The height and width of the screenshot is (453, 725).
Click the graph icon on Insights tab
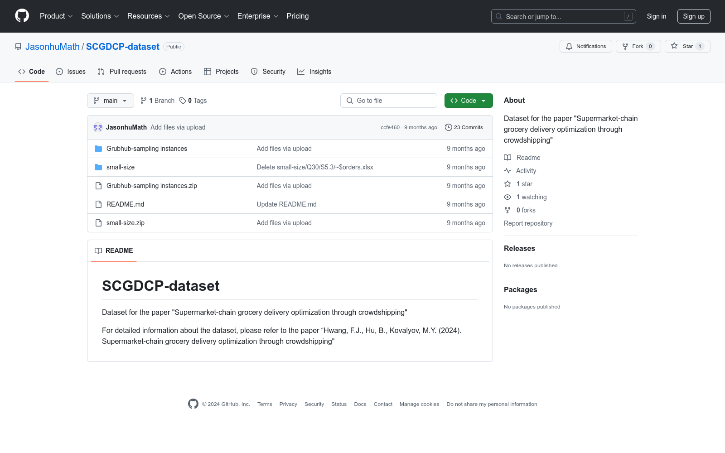pyautogui.click(x=301, y=72)
